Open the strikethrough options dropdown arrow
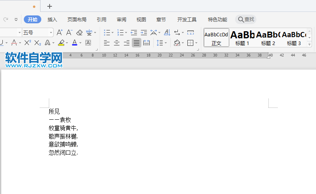 pos(20,43)
